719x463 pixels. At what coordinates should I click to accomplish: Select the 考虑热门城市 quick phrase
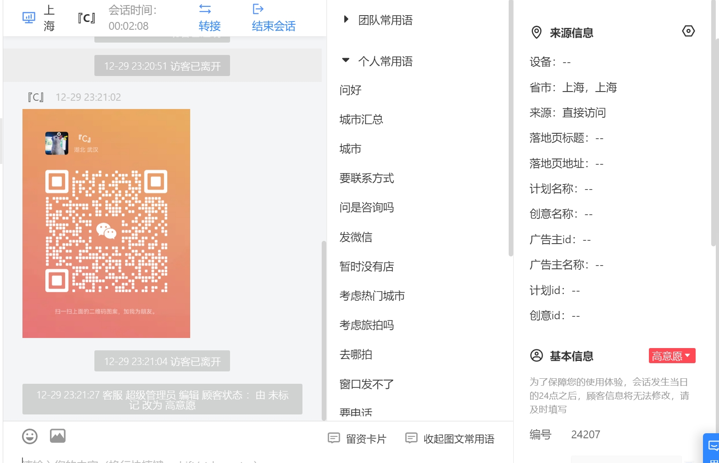click(372, 296)
